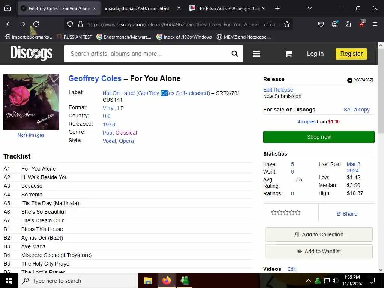Viewport: 384px width, 288px height.
Task: Close the xpasd.github.io tab
Action: tap(179, 8)
